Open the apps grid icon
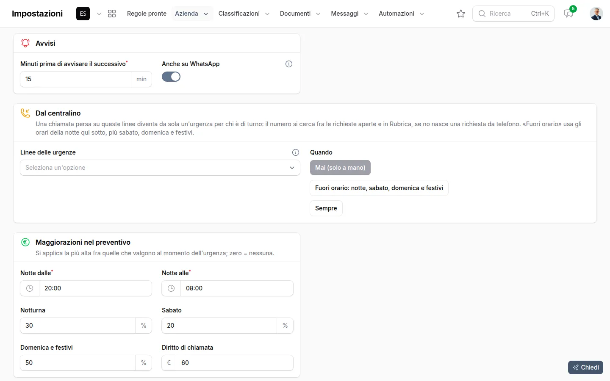The height and width of the screenshot is (381, 610). [112, 14]
